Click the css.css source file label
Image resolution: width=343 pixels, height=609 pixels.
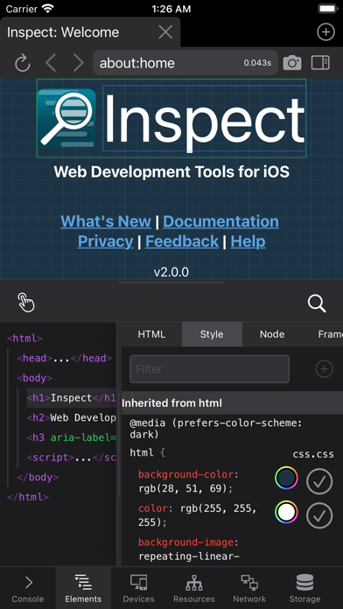pyautogui.click(x=313, y=454)
